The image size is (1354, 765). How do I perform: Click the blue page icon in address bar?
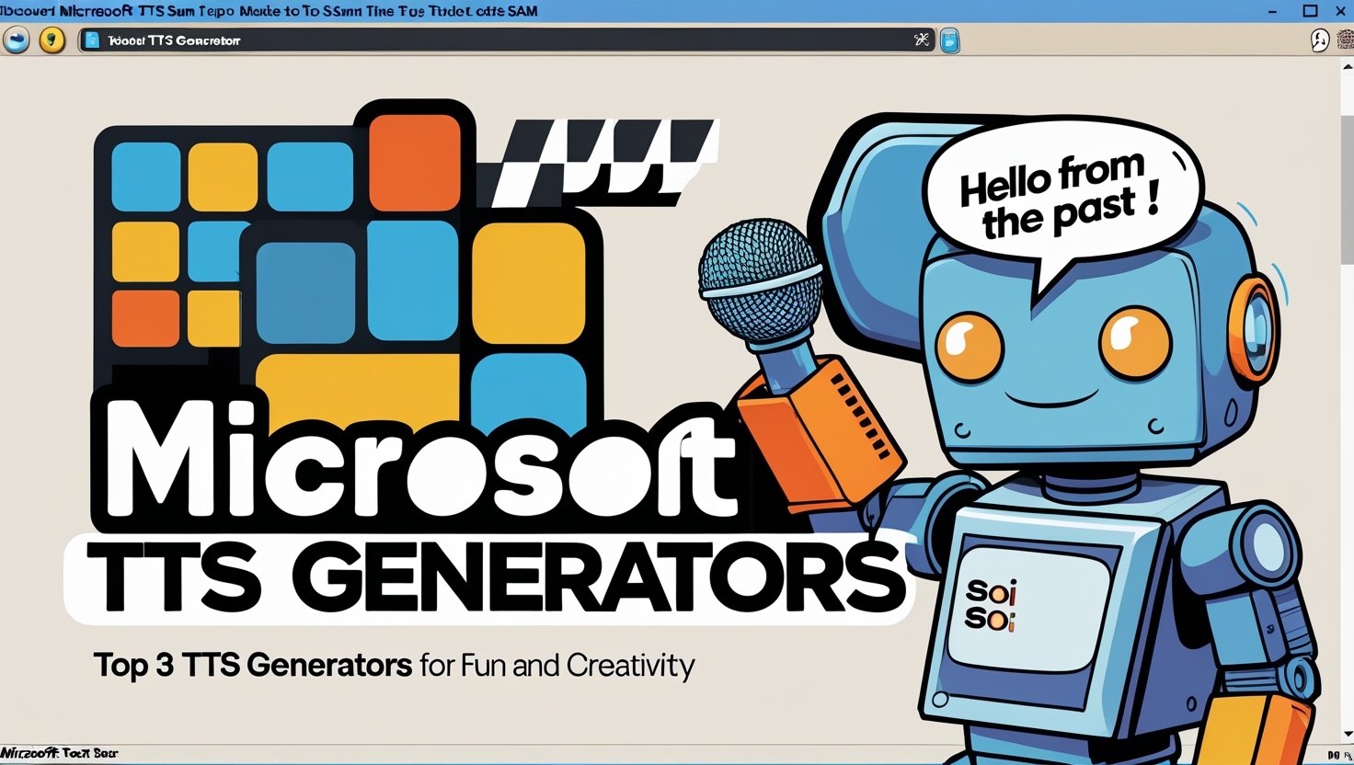[x=92, y=40]
